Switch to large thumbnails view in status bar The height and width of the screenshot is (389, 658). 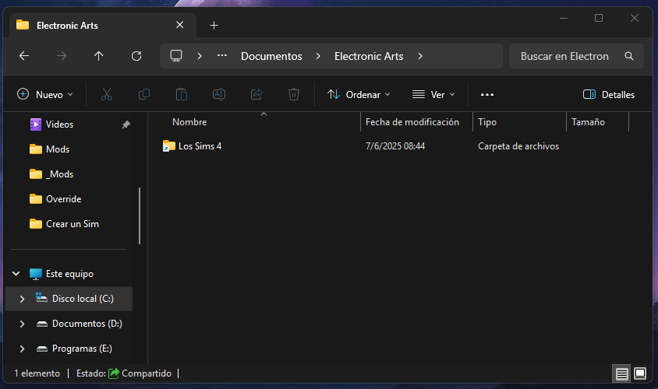tap(640, 373)
